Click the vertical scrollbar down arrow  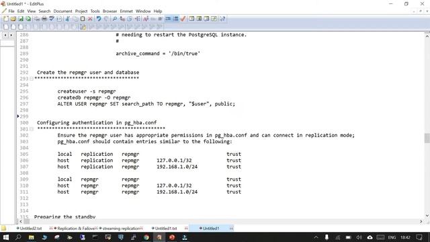click(427, 216)
